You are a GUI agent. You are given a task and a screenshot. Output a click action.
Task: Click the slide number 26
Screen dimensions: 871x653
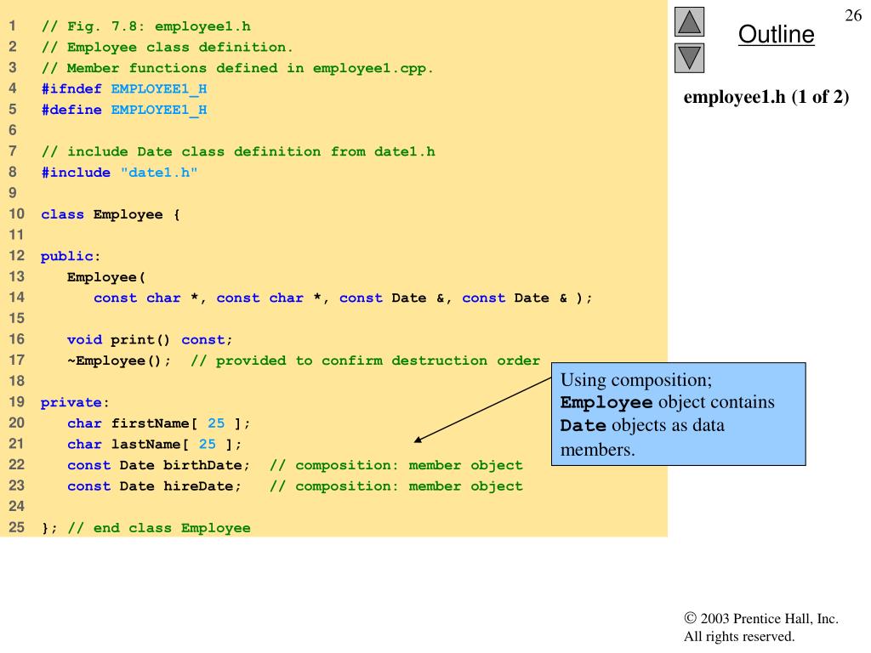[852, 15]
